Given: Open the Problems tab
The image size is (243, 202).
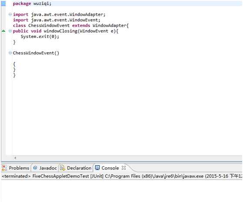Looking at the screenshot, I should [x=16, y=168].
